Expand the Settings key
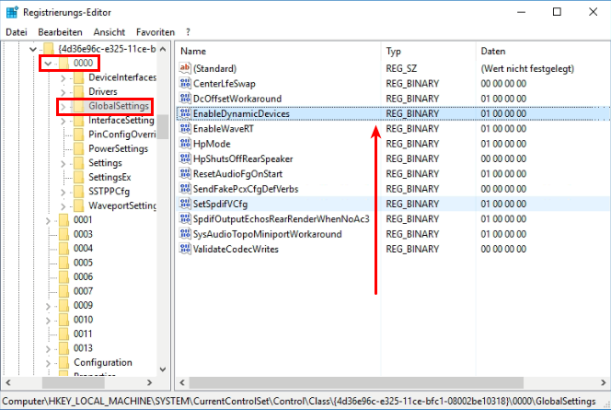Screen dimensions: 611x410 63,163
